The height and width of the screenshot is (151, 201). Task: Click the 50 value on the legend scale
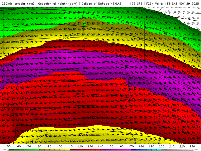click(9, 146)
